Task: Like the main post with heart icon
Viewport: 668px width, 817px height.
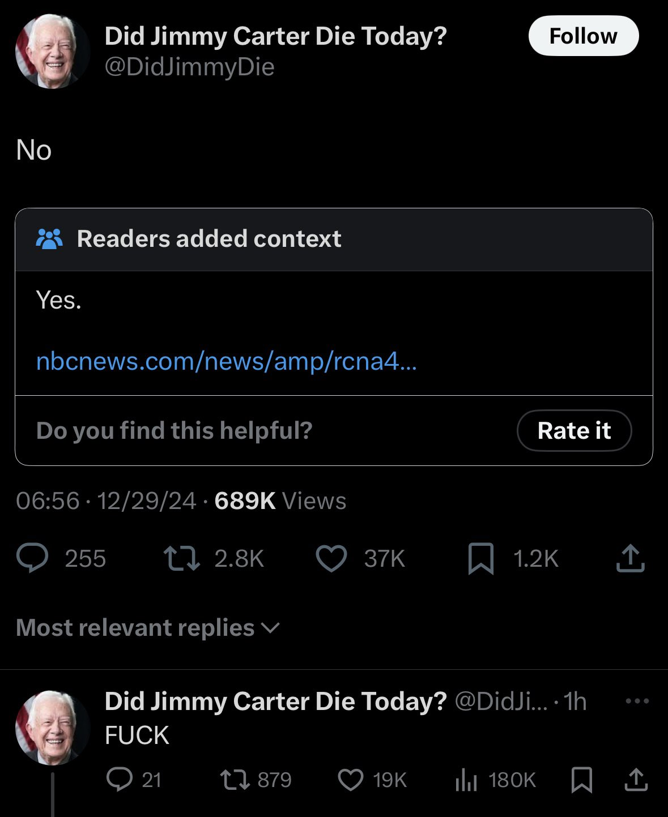Action: click(x=331, y=558)
